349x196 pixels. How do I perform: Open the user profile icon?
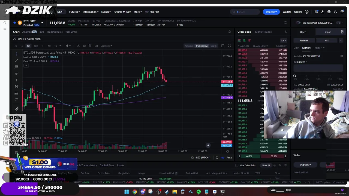point(307,12)
